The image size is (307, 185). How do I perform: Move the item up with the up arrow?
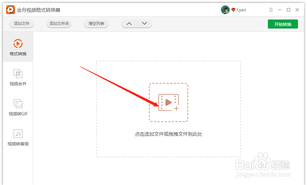129,23
